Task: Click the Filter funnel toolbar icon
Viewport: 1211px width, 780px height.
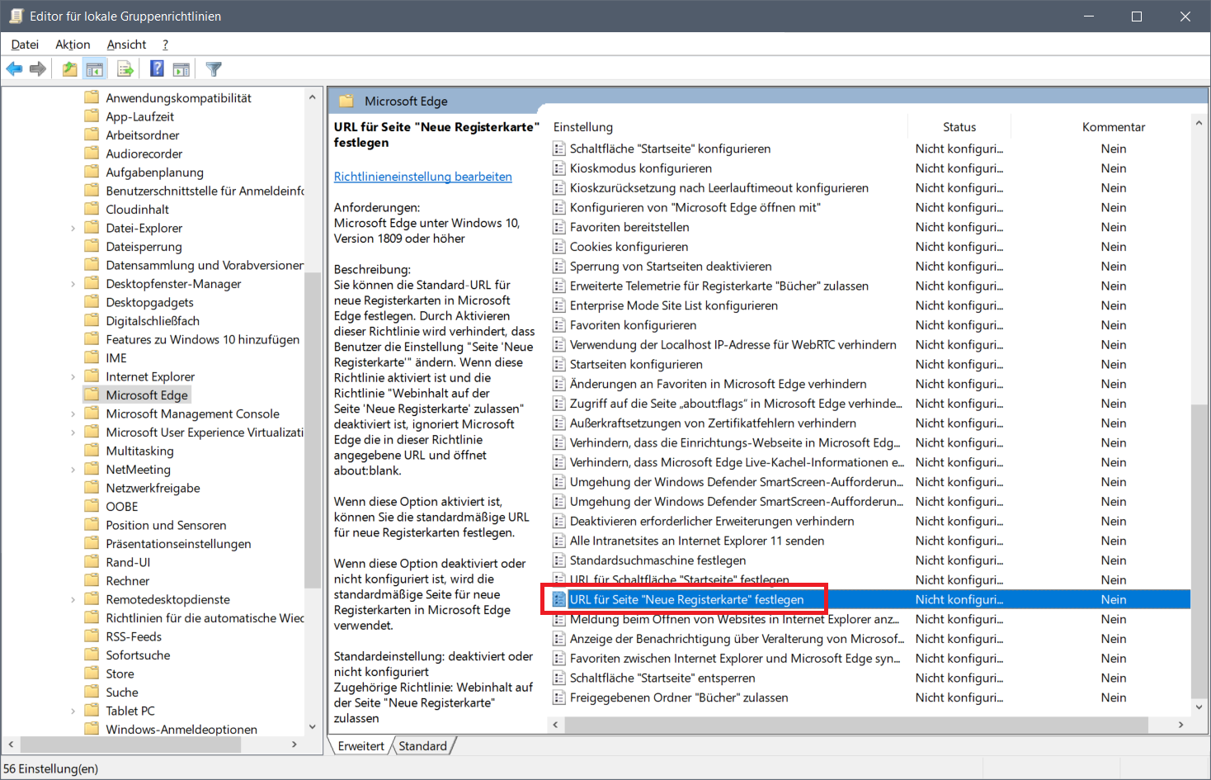Action: [214, 69]
